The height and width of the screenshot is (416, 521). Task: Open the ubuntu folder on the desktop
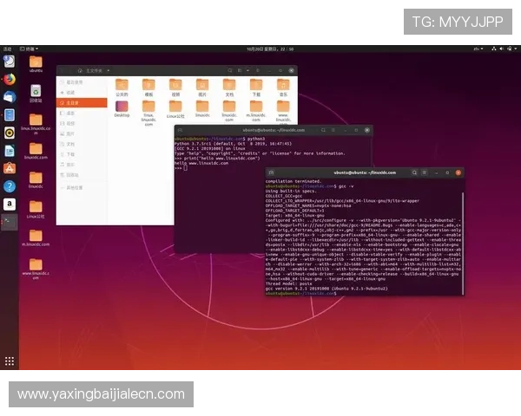[36, 63]
